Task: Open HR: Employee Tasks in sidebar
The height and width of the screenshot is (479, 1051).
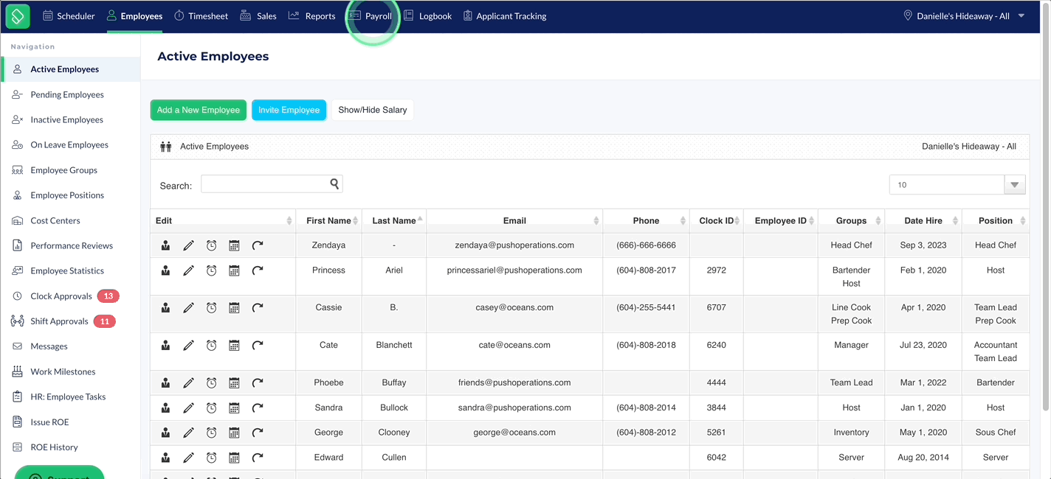Action: 68,396
